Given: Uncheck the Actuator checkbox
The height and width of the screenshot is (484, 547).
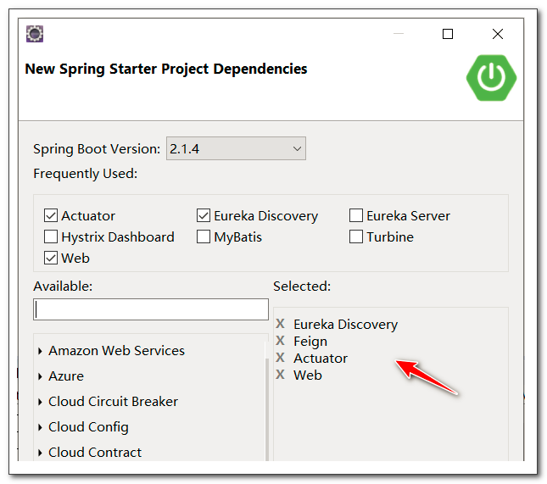Looking at the screenshot, I should (51, 215).
